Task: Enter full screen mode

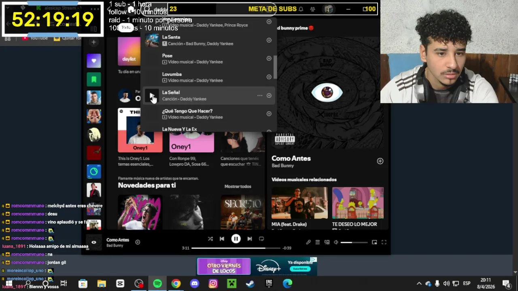Action: tap(384, 242)
